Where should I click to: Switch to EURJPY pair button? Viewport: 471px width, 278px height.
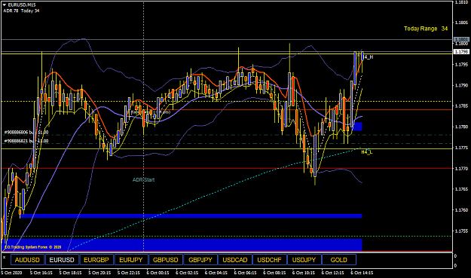coord(131,260)
